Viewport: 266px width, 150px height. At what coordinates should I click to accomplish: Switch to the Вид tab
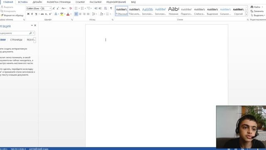pyautogui.click(x=133, y=2)
